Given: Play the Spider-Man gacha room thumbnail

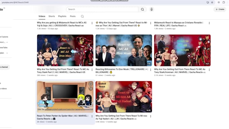Looking at the screenshot, I should coord(65,97).
